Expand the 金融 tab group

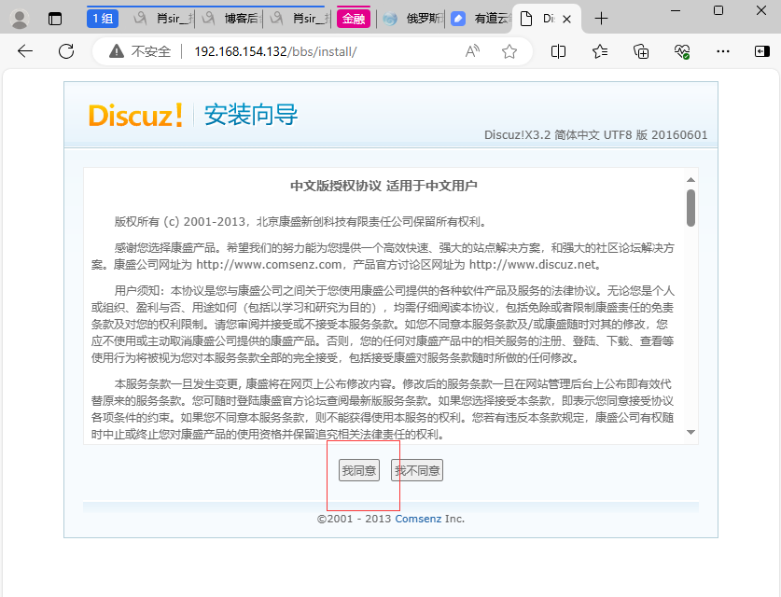pyautogui.click(x=354, y=19)
